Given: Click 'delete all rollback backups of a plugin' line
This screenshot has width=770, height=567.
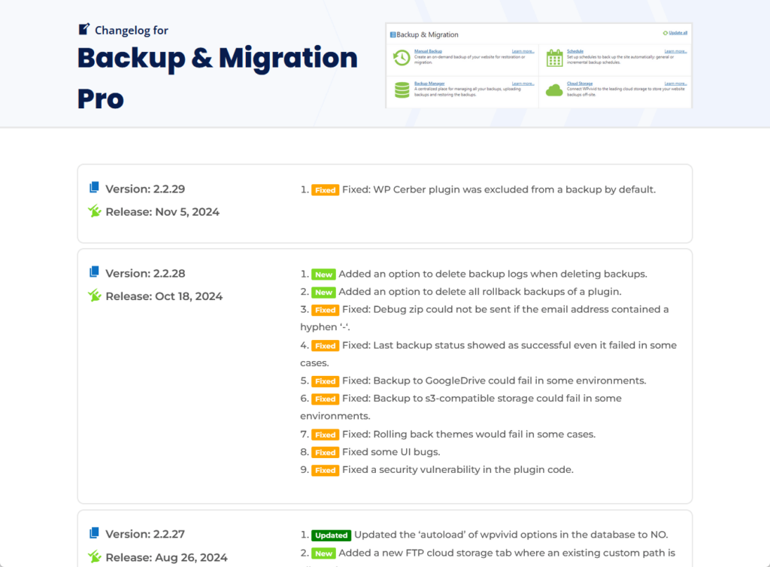Looking at the screenshot, I should tap(480, 292).
